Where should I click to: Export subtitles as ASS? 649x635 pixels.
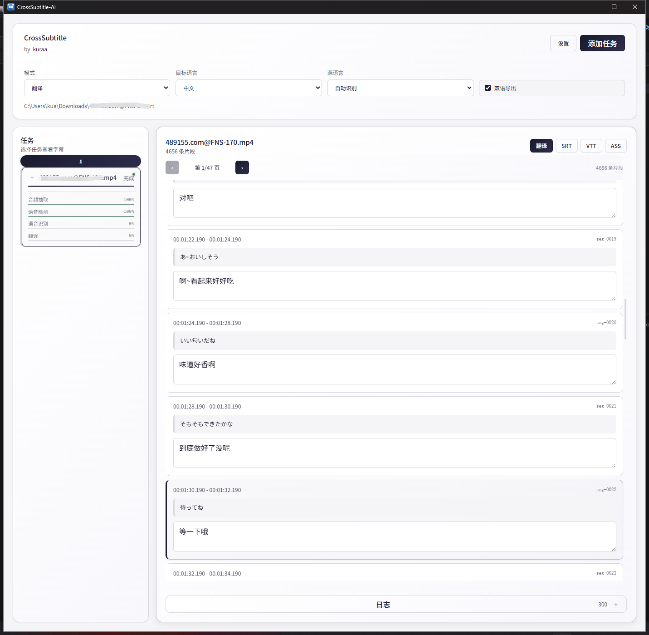(615, 146)
